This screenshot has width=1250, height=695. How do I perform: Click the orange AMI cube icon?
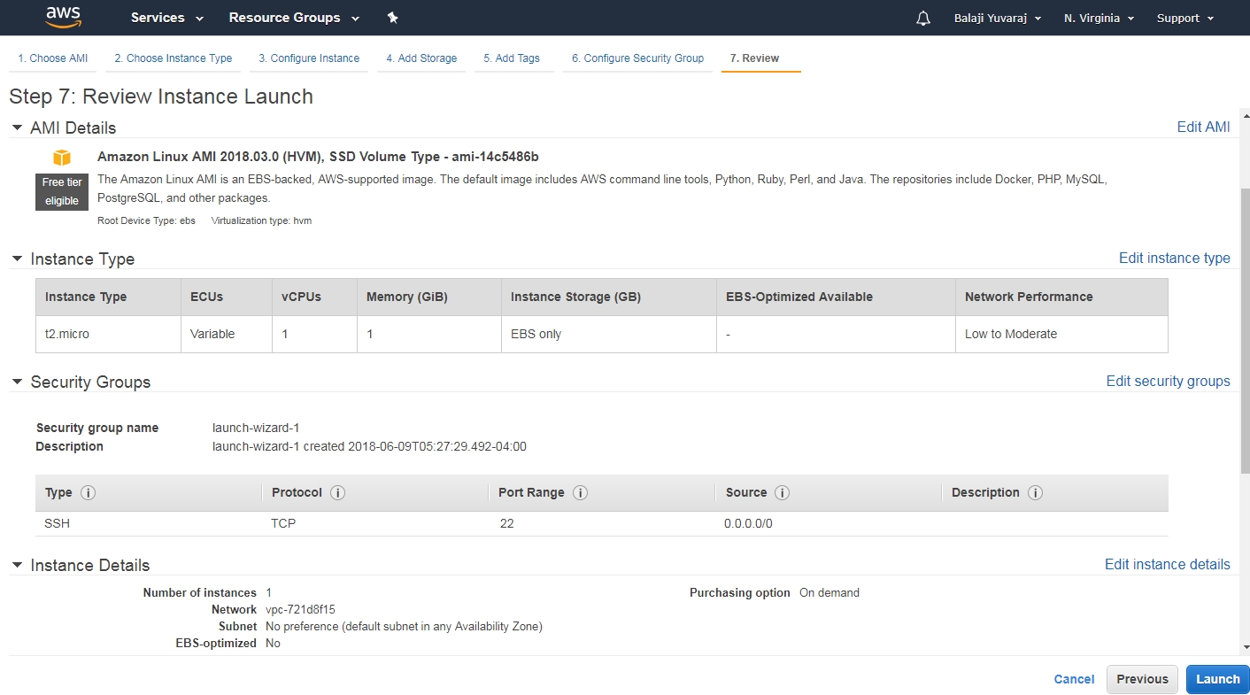point(61,158)
